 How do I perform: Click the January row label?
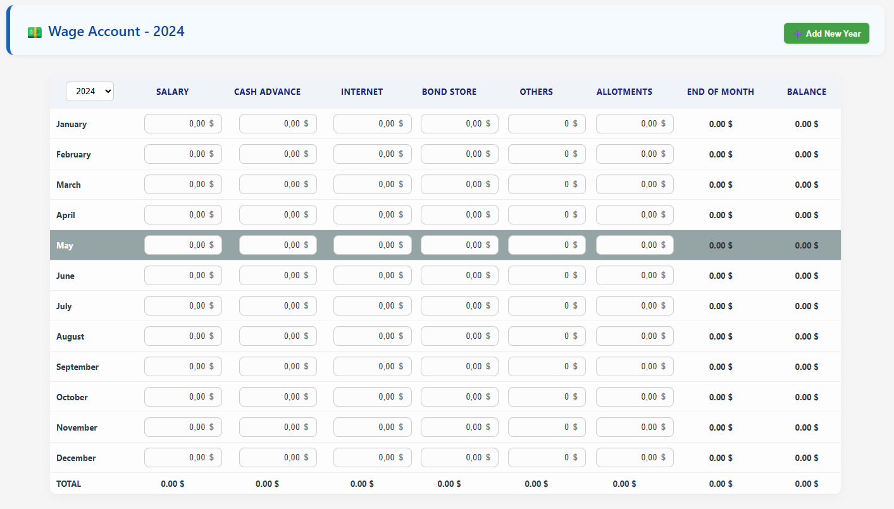click(71, 124)
